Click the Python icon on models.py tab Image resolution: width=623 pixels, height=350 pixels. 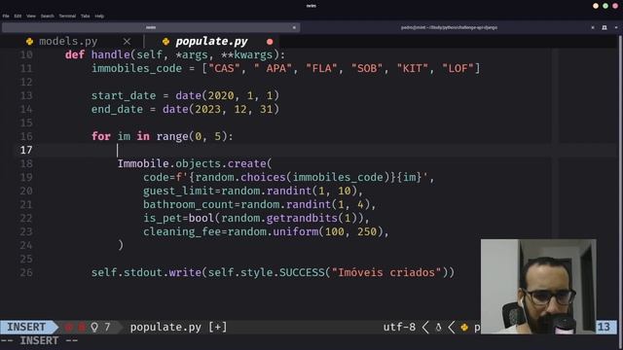coord(29,41)
